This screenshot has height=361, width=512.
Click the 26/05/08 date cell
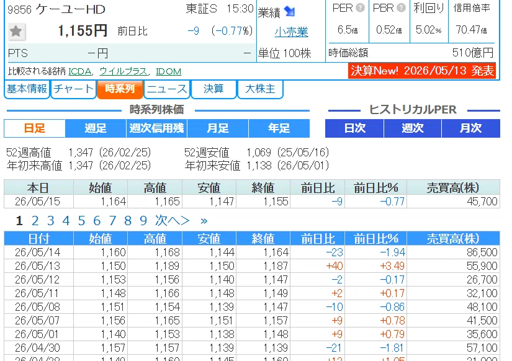(x=38, y=307)
